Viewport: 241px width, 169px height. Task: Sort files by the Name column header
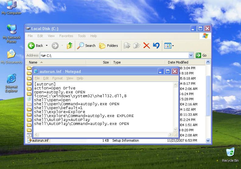coord(56,62)
